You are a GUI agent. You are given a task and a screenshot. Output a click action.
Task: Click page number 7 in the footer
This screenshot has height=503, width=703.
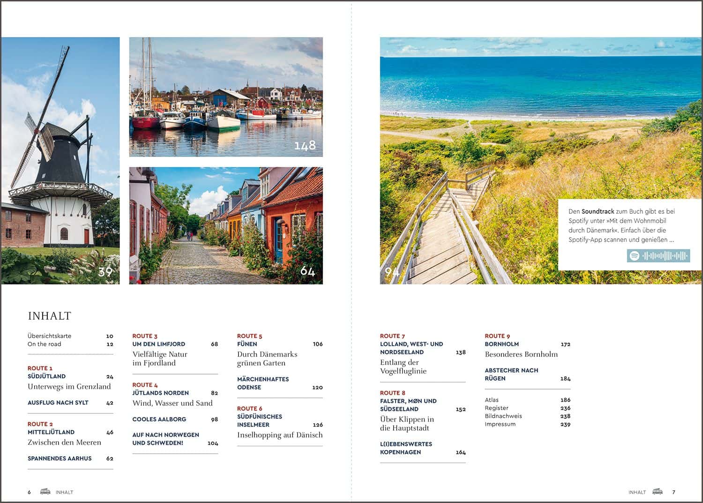[674, 492]
